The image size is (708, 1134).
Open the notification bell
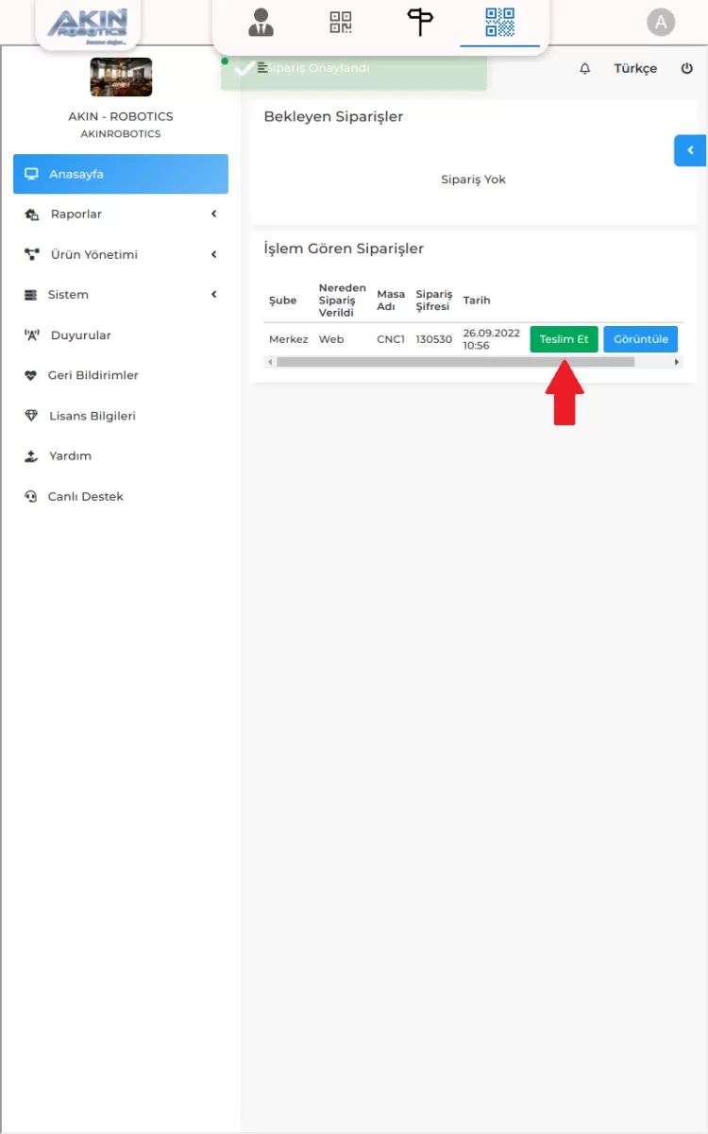pos(584,69)
